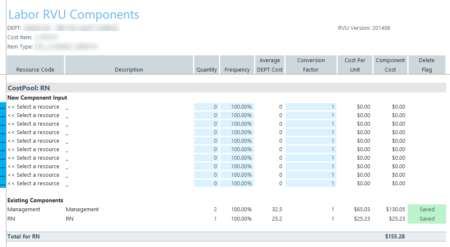Open the ninth 'Select a resource' picker
Viewport: 450px width, 247px height.
pyautogui.click(x=34, y=175)
